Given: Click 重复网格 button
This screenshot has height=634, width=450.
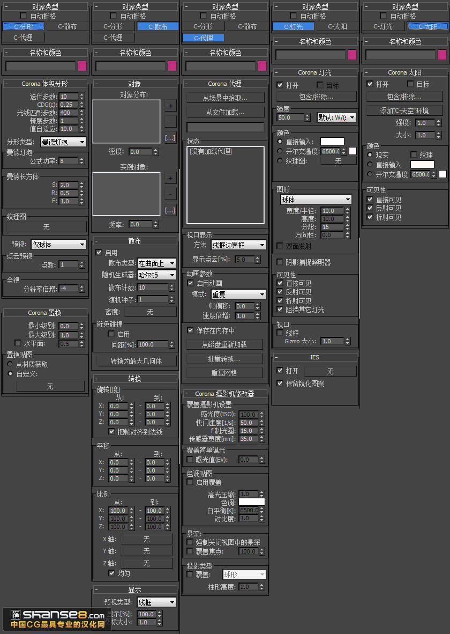Looking at the screenshot, I should [x=224, y=373].
